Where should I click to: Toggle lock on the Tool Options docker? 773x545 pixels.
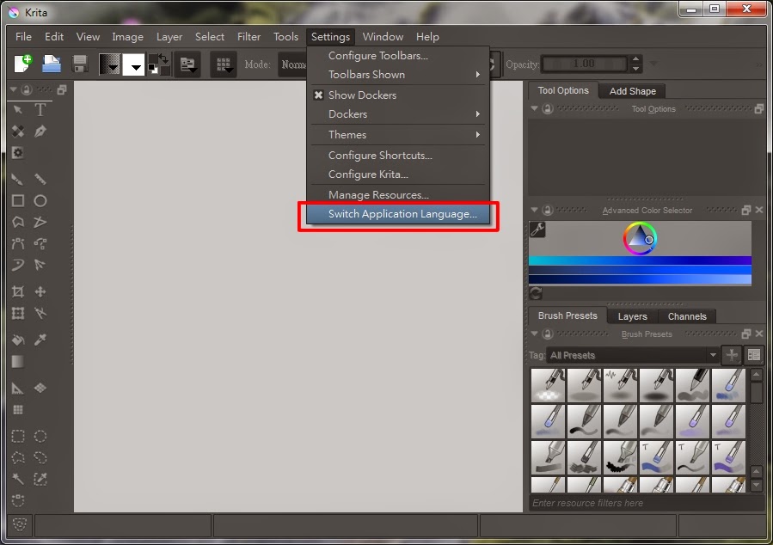click(x=547, y=109)
